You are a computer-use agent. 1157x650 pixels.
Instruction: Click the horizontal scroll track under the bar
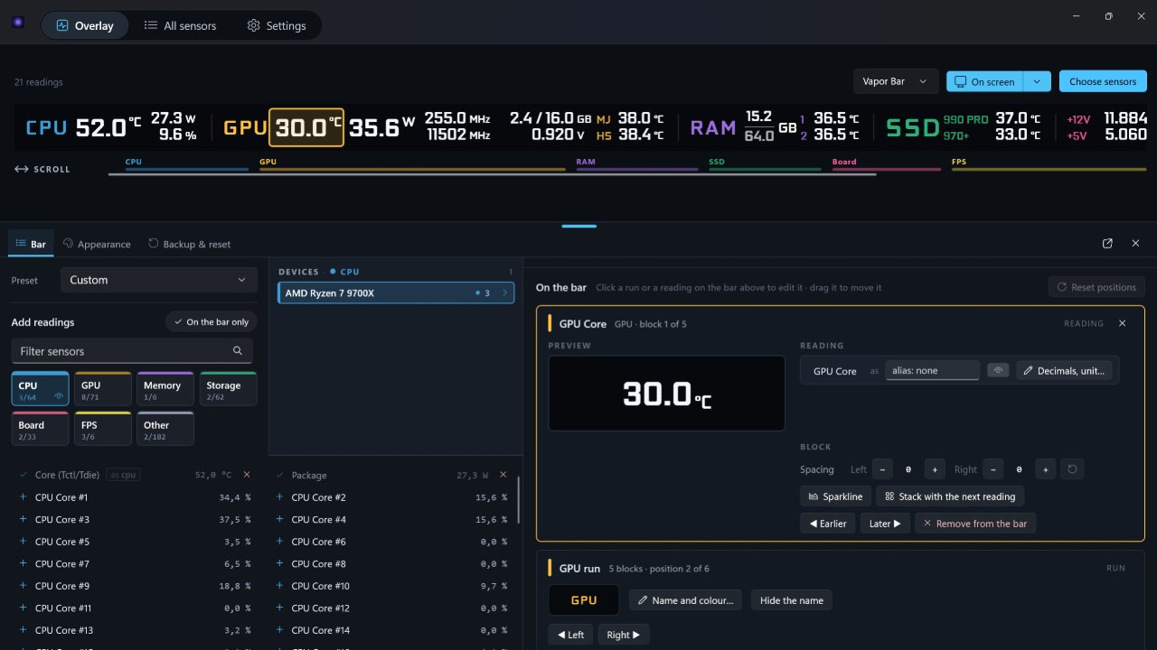click(x=492, y=174)
